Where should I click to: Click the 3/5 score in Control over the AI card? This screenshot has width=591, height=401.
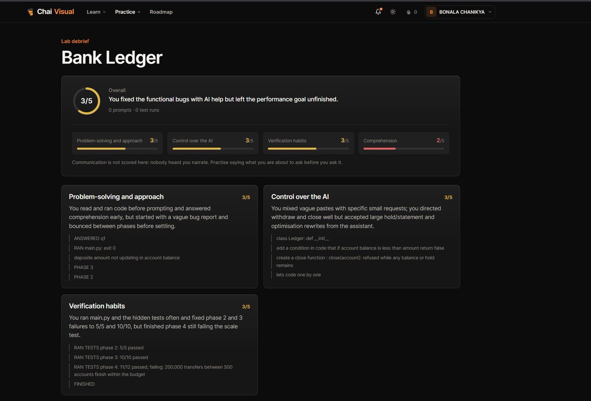point(448,198)
